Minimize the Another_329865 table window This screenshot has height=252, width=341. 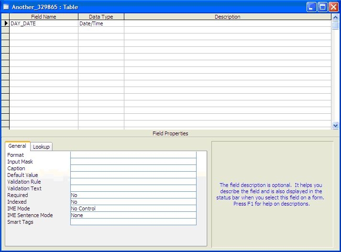click(x=311, y=7)
